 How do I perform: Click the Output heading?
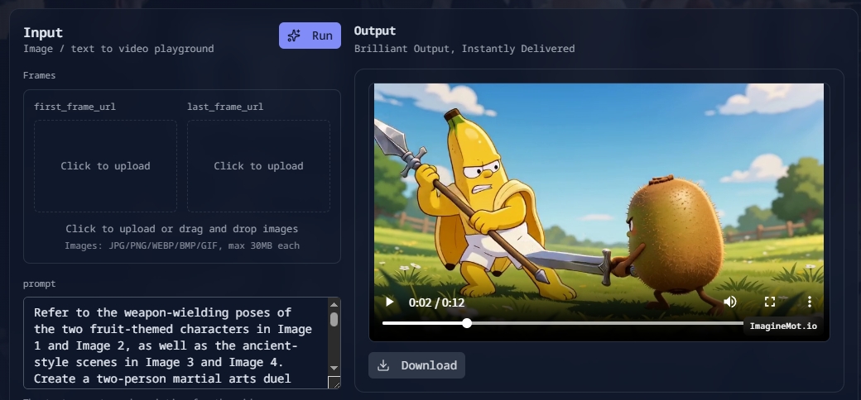click(375, 31)
